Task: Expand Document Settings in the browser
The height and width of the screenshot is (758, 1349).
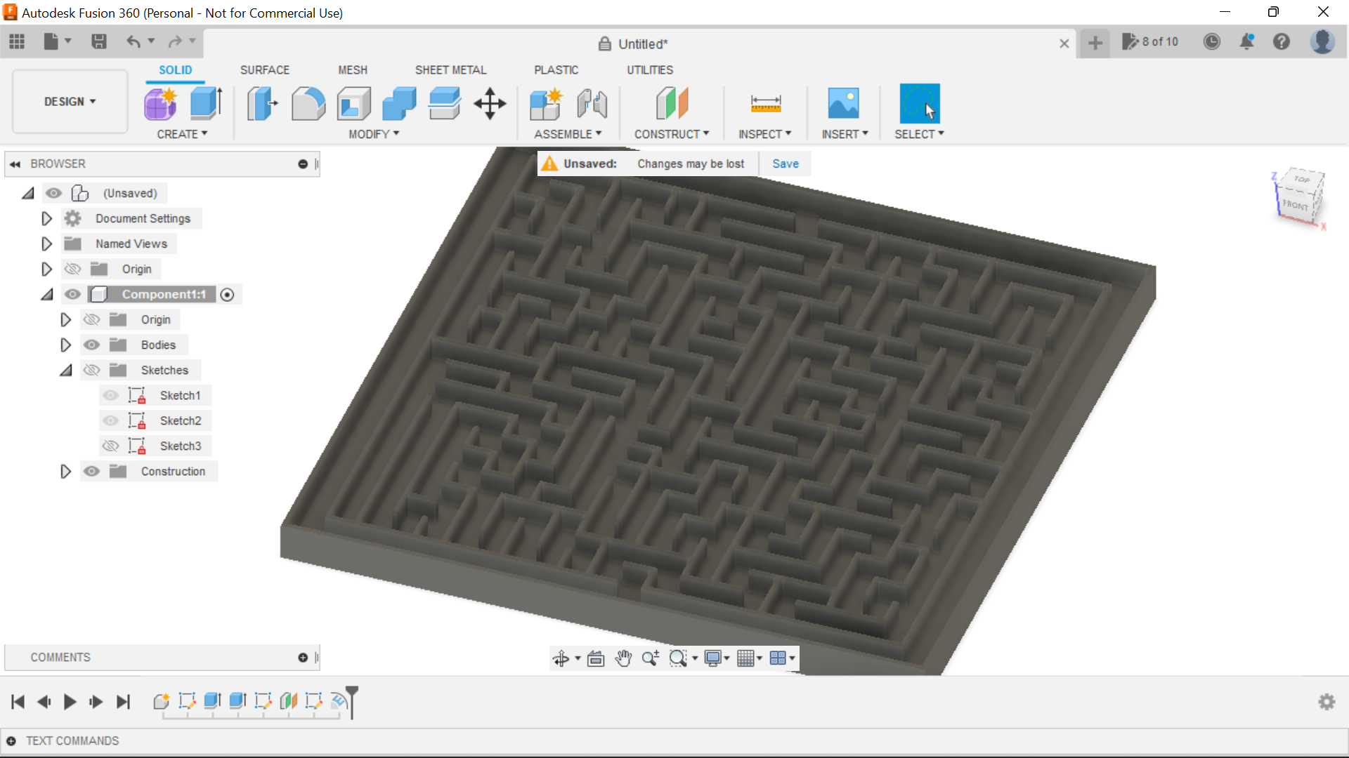Action: coord(46,218)
